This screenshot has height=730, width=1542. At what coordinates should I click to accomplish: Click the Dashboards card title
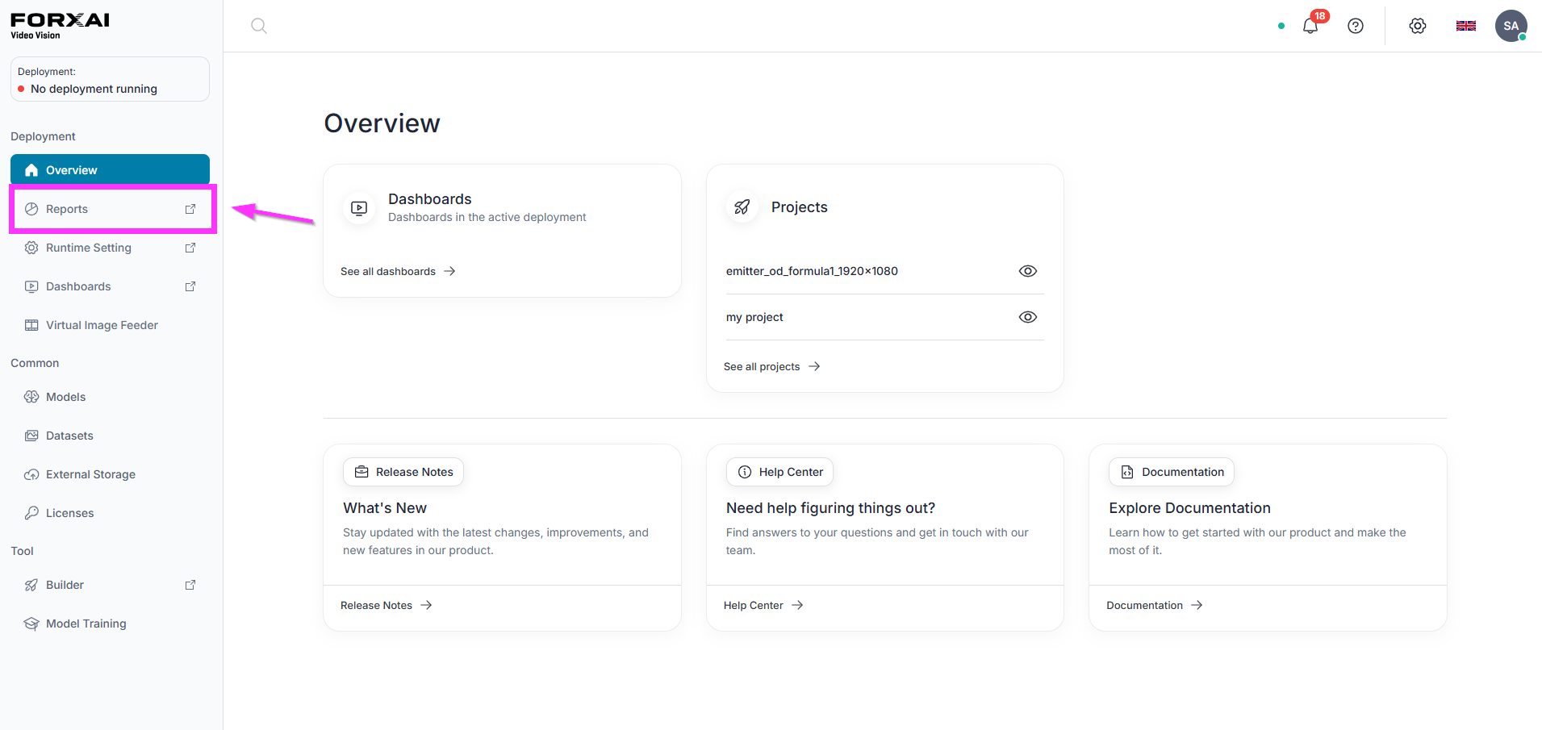(x=430, y=199)
